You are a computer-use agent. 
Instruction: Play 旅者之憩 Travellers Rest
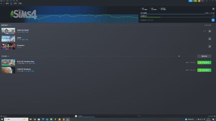pos(204,63)
